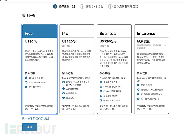
Task: Click 核心功能 heading in Business card
Action: [x=105, y=73]
